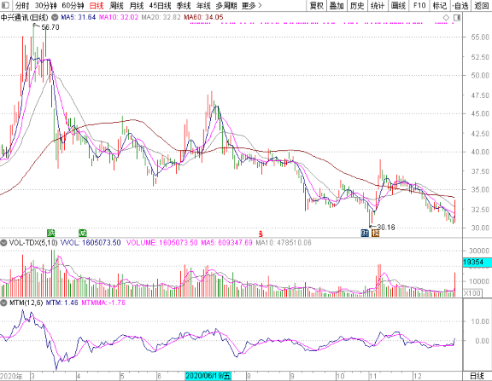
Task: Click the 30.16 low price annotation
Action: (x=386, y=228)
